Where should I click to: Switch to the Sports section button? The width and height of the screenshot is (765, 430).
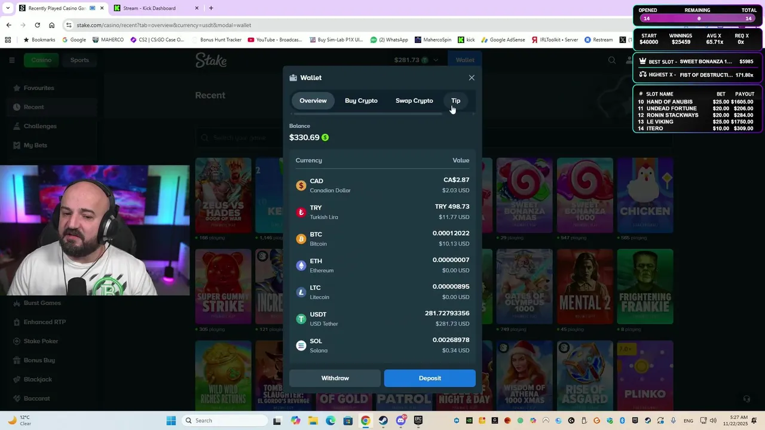pyautogui.click(x=79, y=60)
